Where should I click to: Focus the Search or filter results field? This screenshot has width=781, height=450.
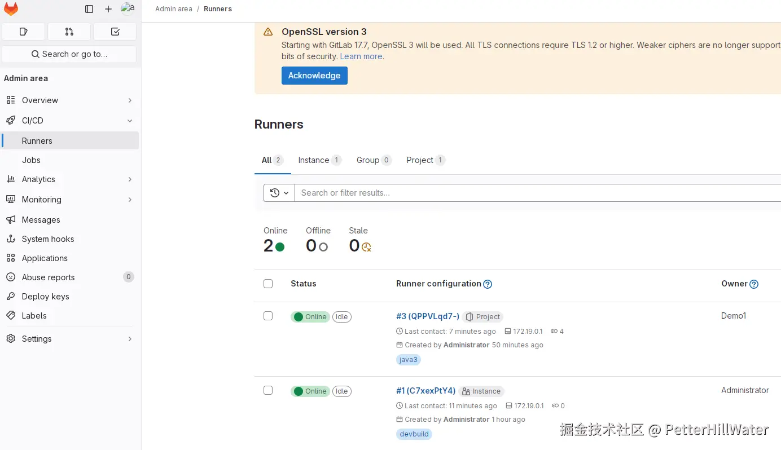click(x=538, y=193)
